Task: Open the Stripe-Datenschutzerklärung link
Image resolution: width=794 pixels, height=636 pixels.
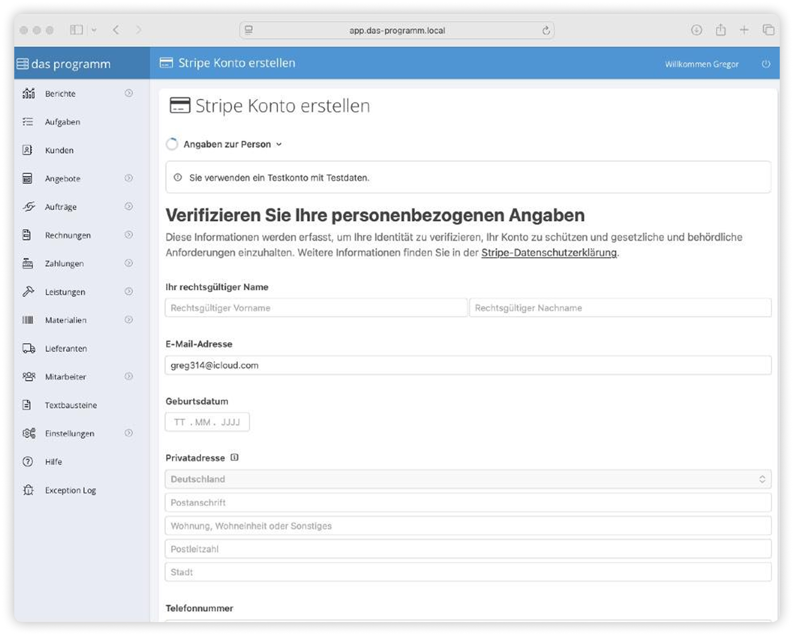Action: [549, 252]
